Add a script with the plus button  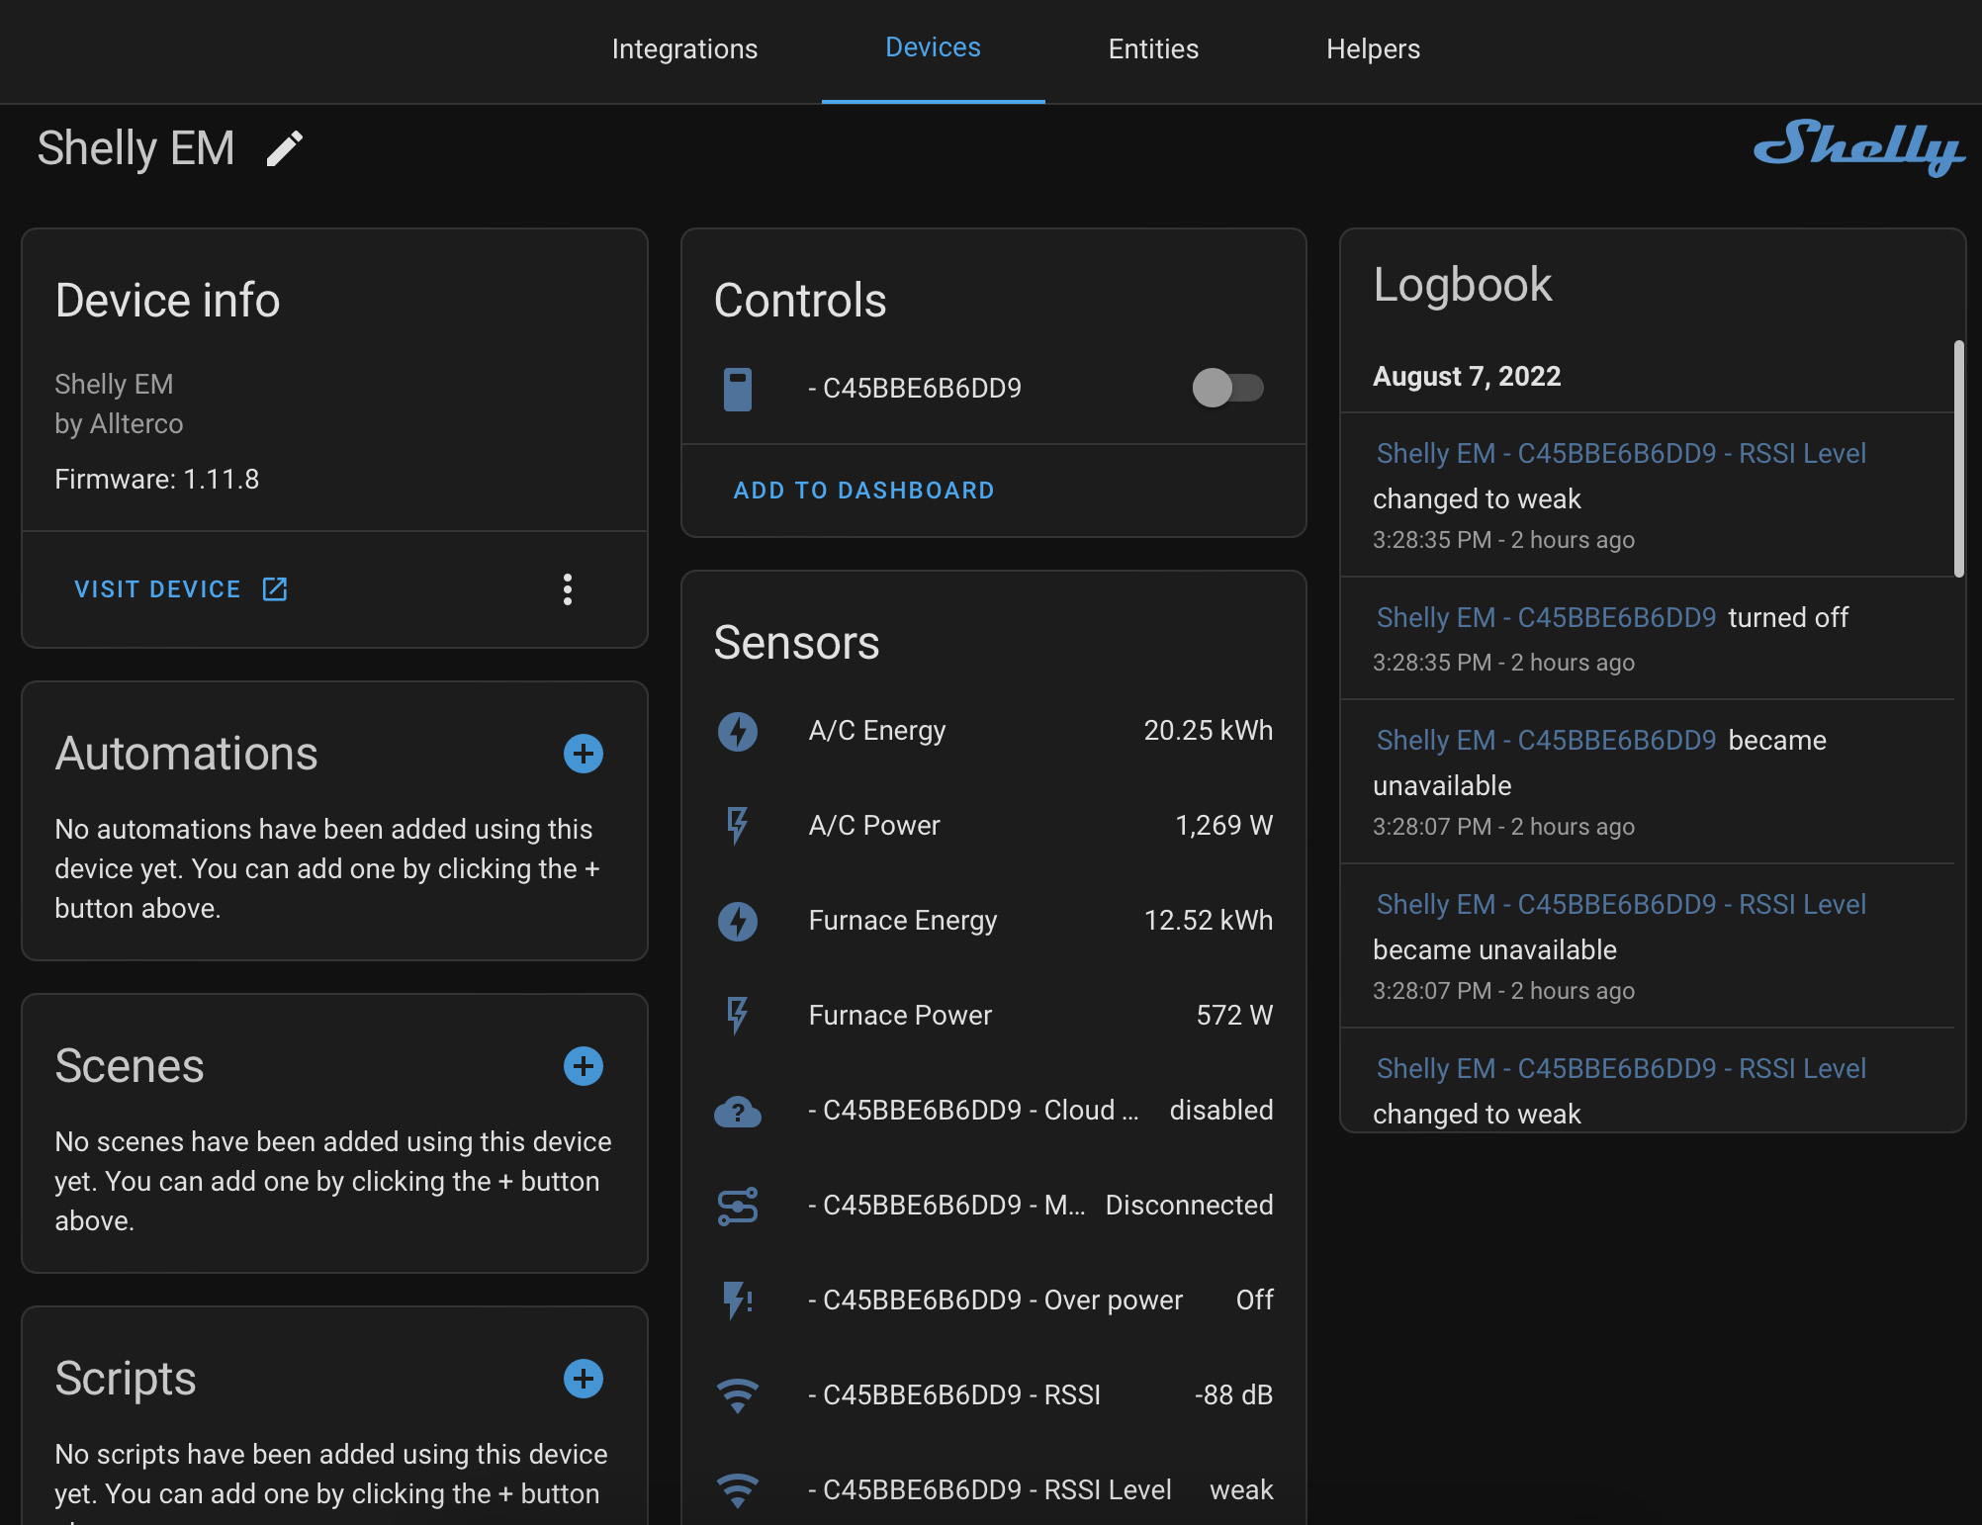click(x=584, y=1379)
